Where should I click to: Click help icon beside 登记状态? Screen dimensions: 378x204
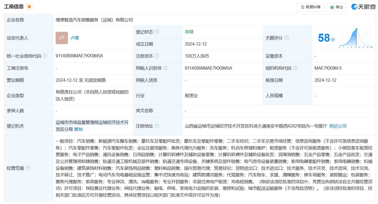coord(157,32)
